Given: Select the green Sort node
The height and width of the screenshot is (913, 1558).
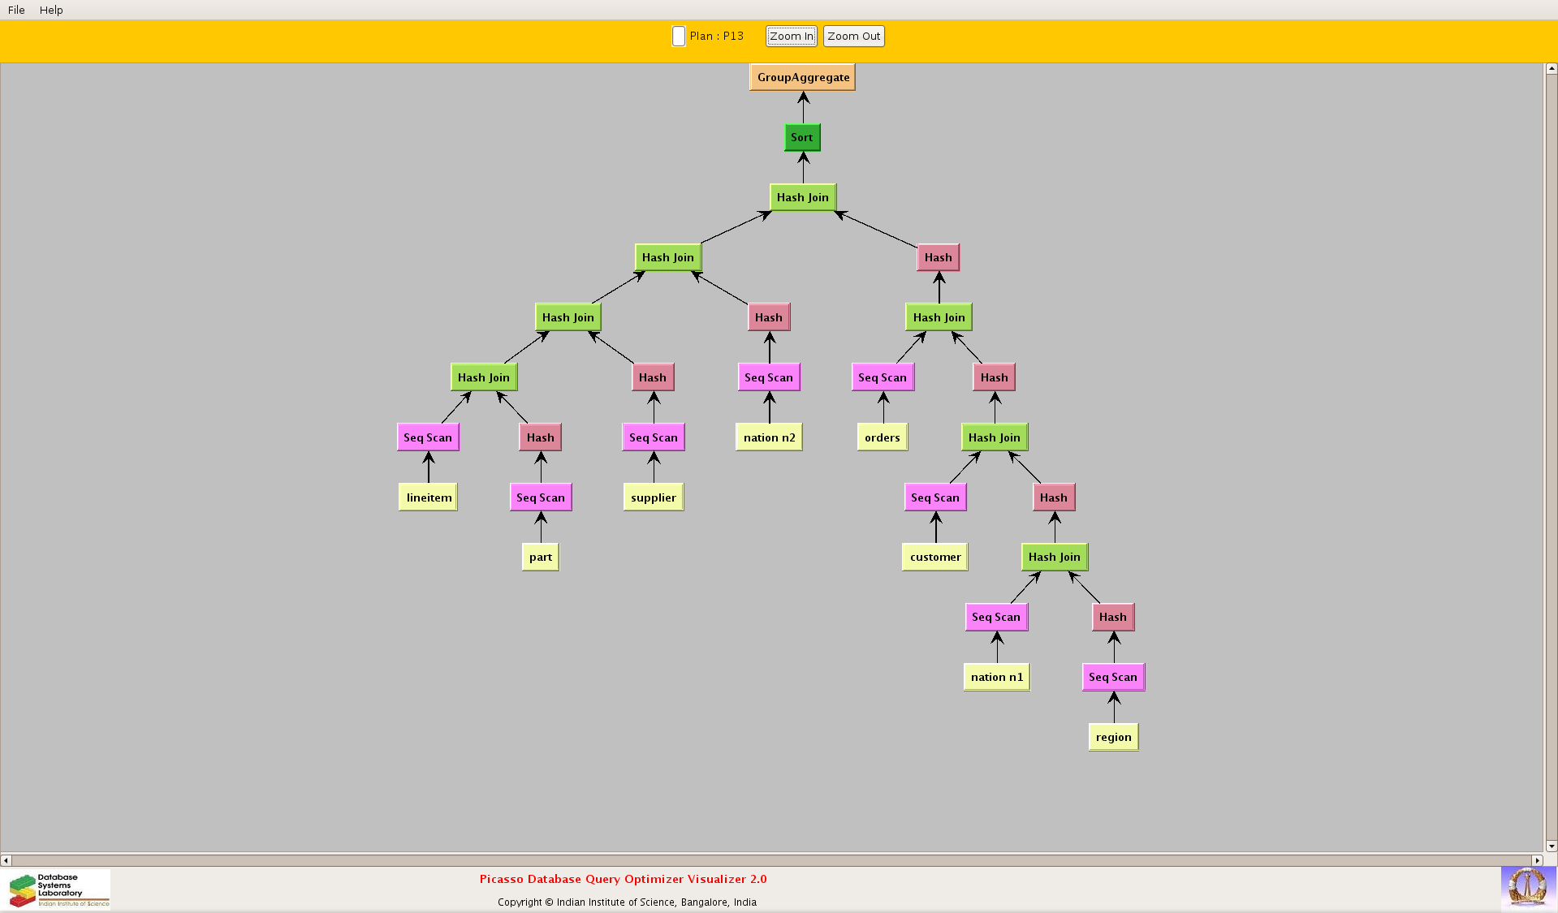Looking at the screenshot, I should pos(802,138).
